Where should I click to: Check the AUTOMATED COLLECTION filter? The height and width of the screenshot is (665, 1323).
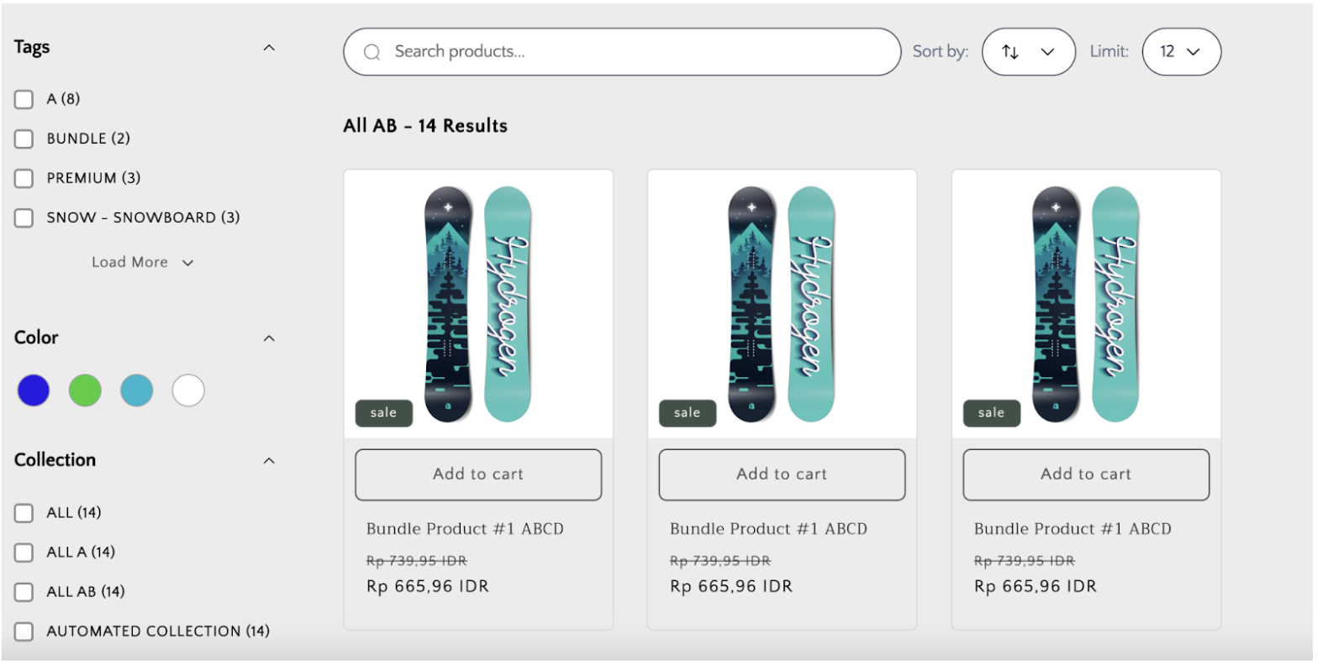point(24,631)
